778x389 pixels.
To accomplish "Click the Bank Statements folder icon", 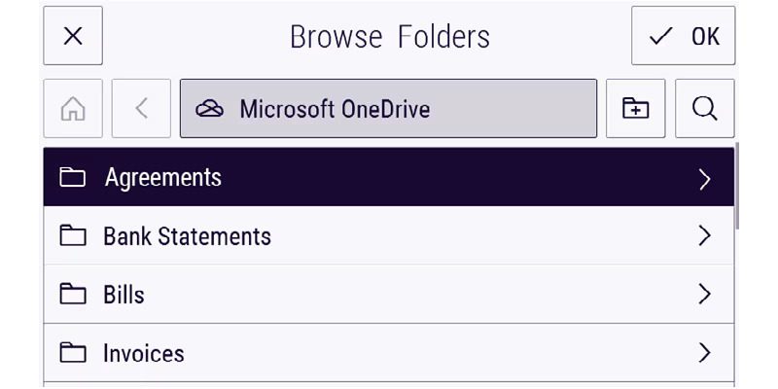I will click(x=73, y=236).
